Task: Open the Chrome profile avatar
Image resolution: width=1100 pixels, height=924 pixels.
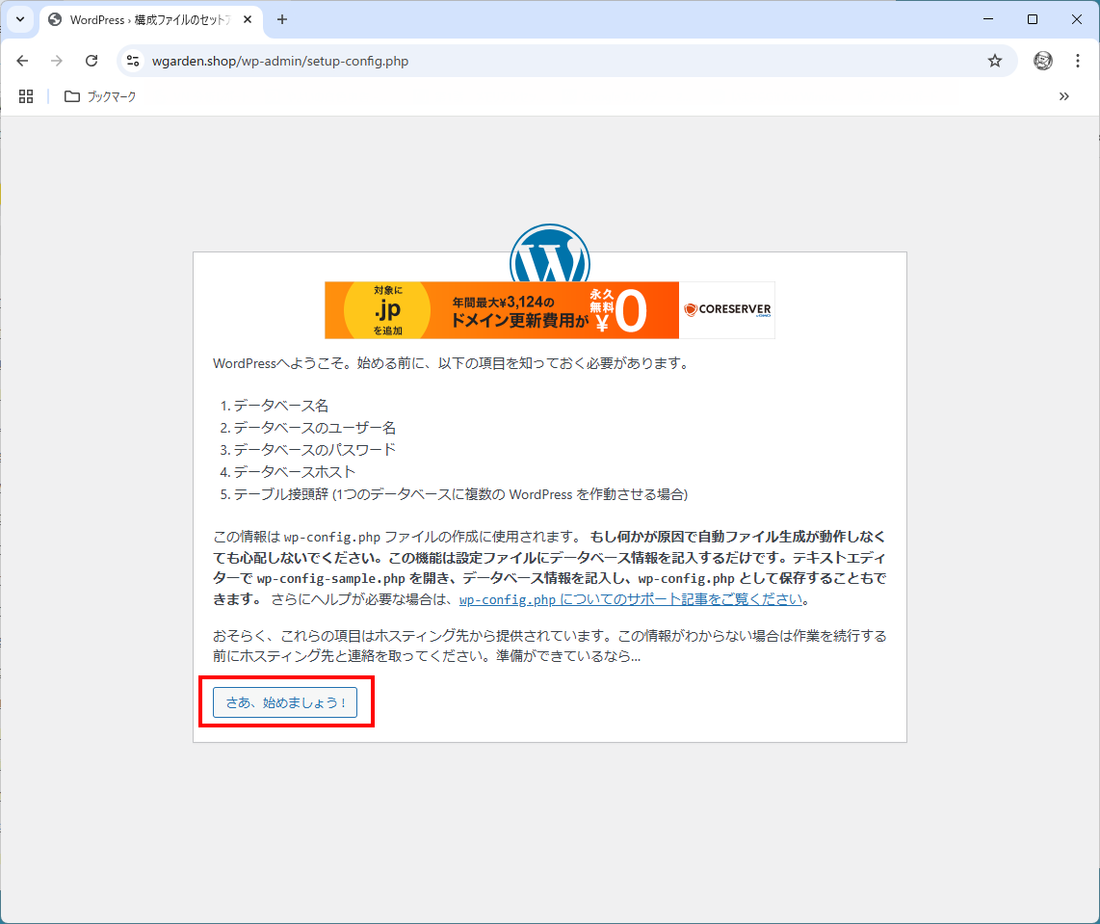Action: (x=1043, y=61)
